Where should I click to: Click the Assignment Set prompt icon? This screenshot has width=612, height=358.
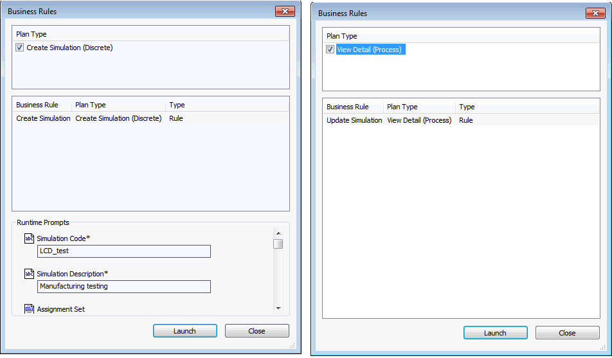(30, 309)
